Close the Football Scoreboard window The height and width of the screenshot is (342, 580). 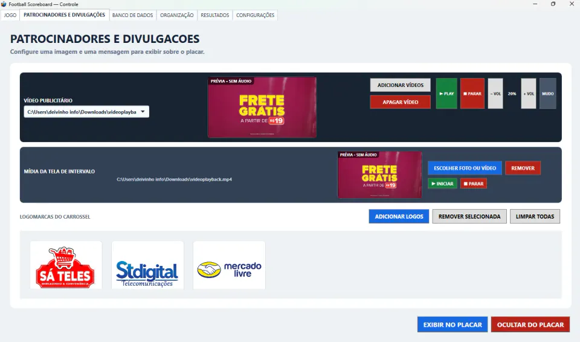(x=572, y=4)
